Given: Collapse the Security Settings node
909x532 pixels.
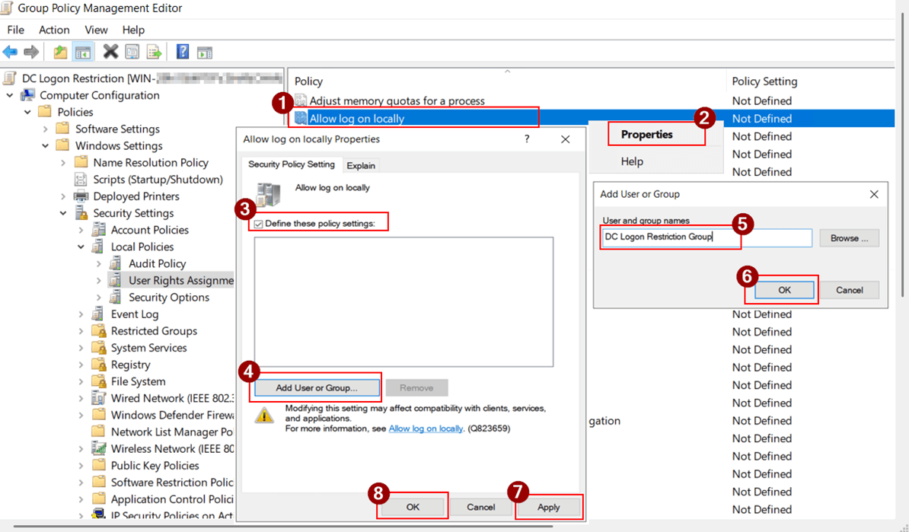Looking at the screenshot, I should pos(63,213).
